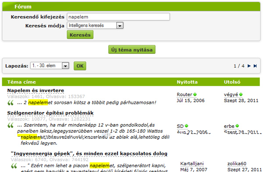Click the Keresés módja label

(x=45, y=26)
